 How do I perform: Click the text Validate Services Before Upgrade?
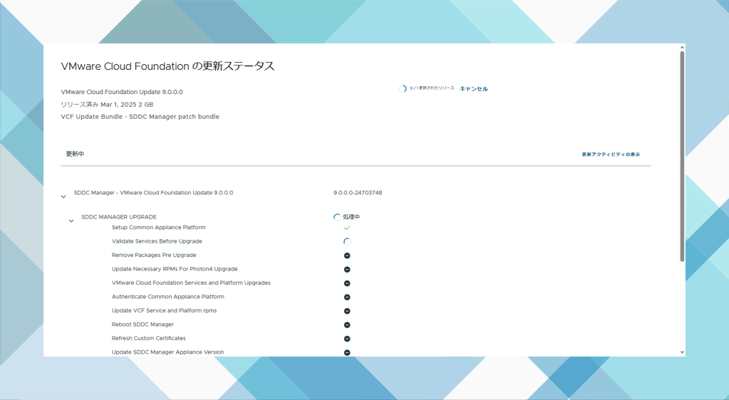point(157,241)
